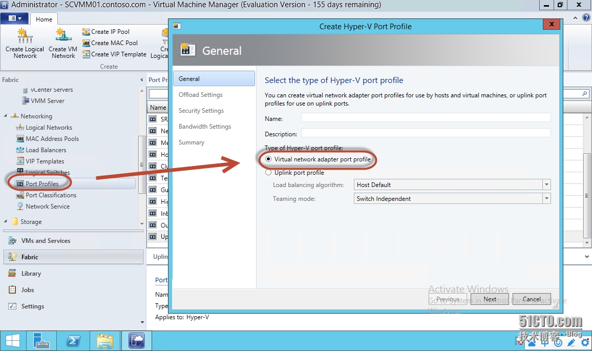Image resolution: width=592 pixels, height=351 pixels.
Task: Select the Load Balancers icon
Action: pos(20,150)
